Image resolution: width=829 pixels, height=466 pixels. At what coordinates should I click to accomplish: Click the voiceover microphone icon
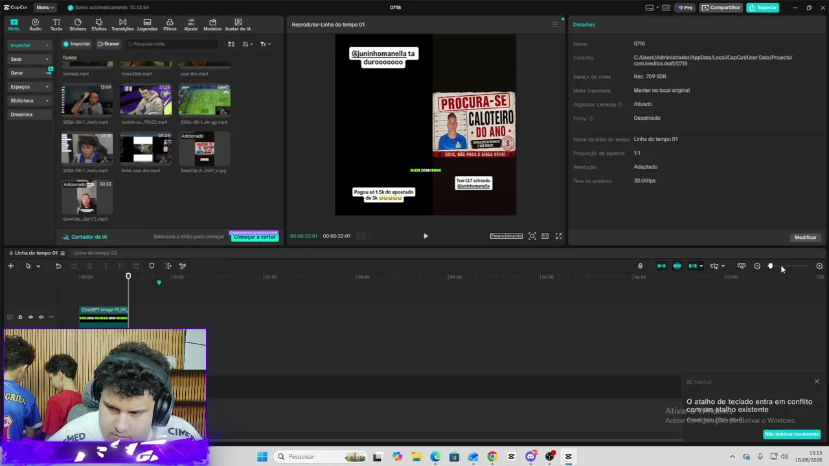click(641, 266)
